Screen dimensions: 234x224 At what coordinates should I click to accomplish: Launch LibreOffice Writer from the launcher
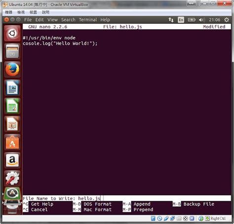click(x=12, y=87)
